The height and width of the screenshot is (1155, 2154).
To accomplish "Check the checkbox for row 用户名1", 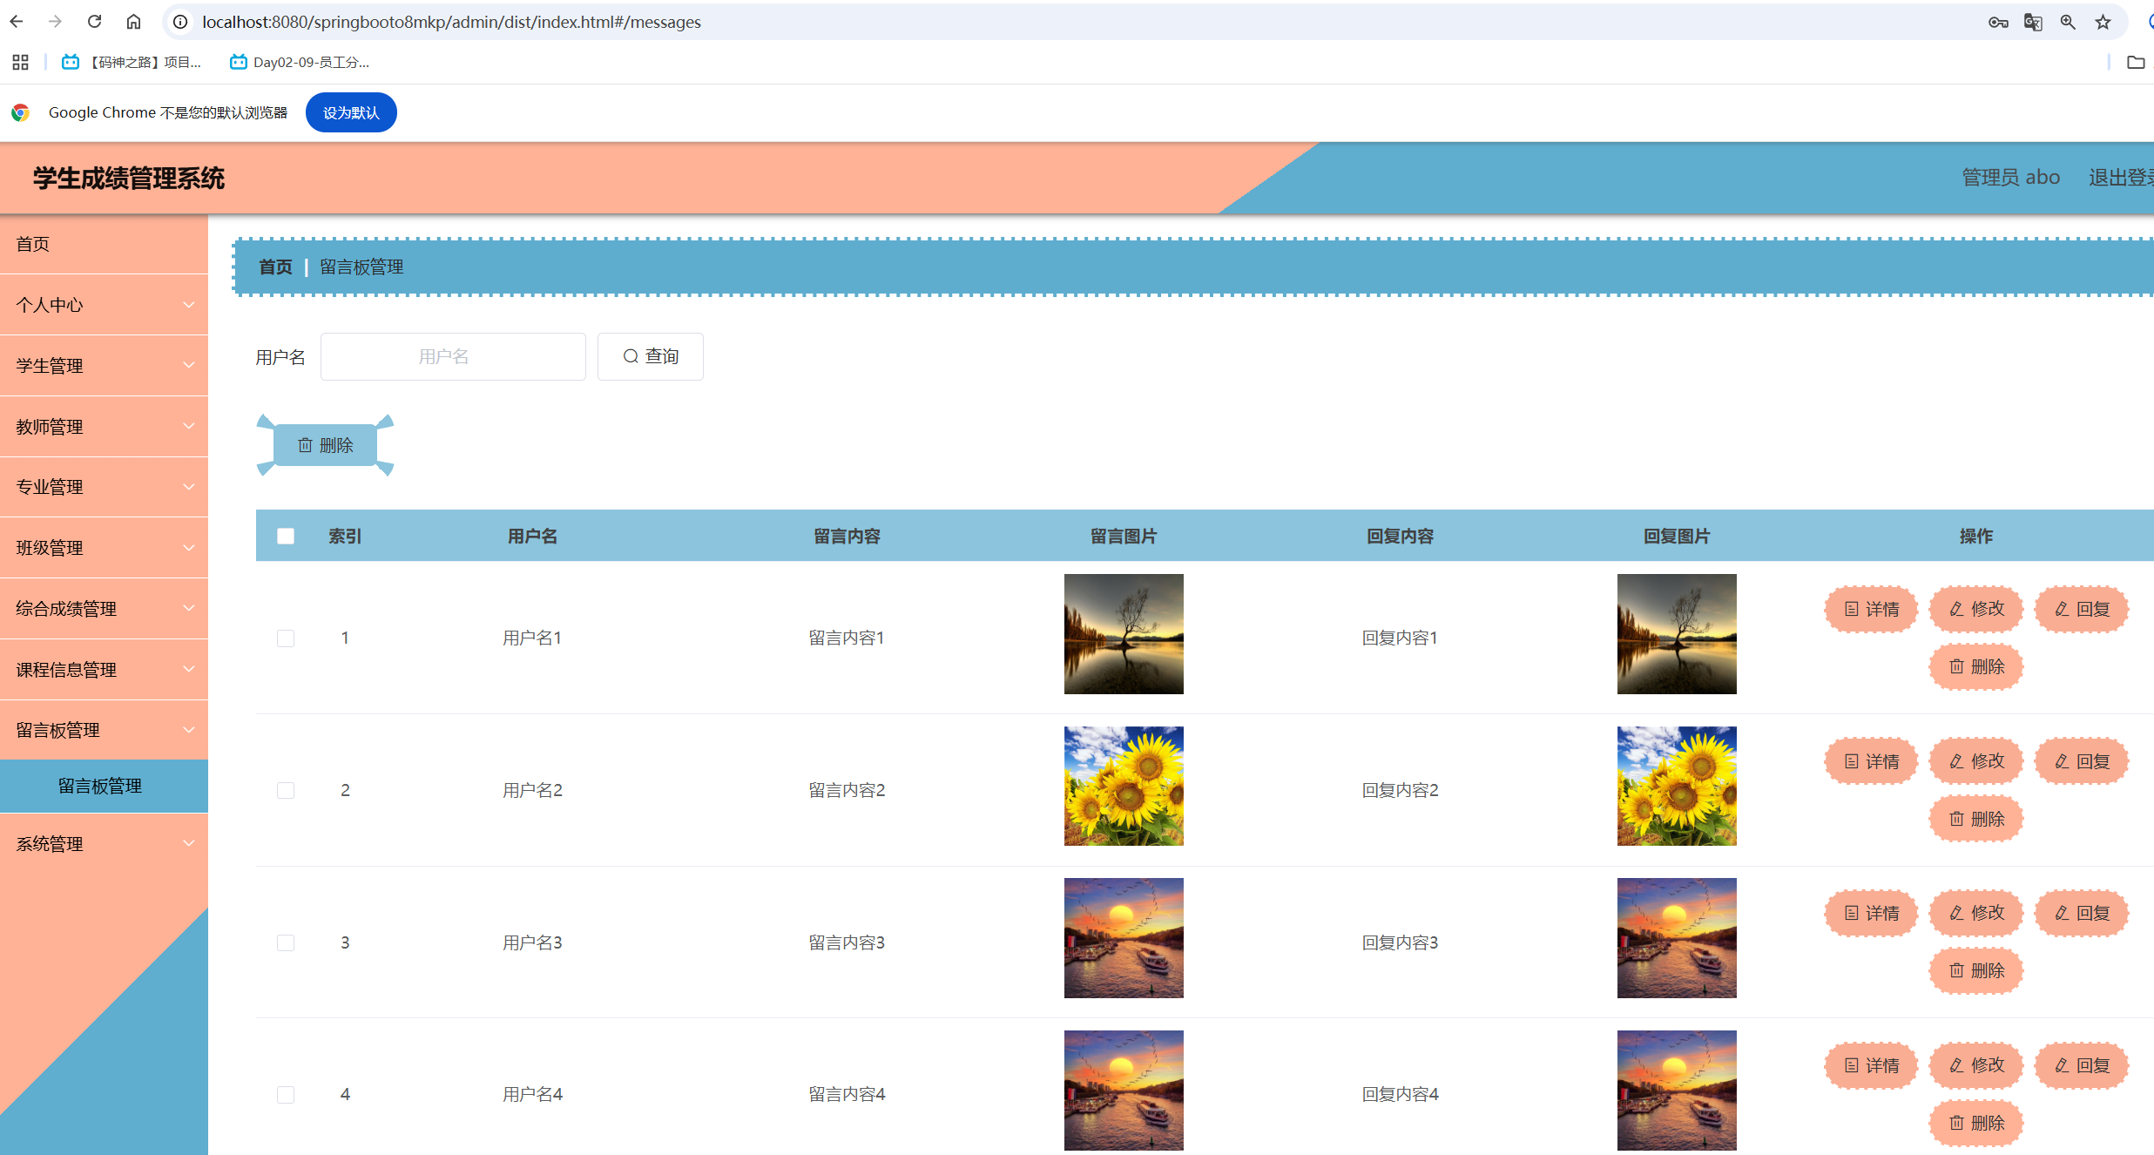I will coord(286,638).
